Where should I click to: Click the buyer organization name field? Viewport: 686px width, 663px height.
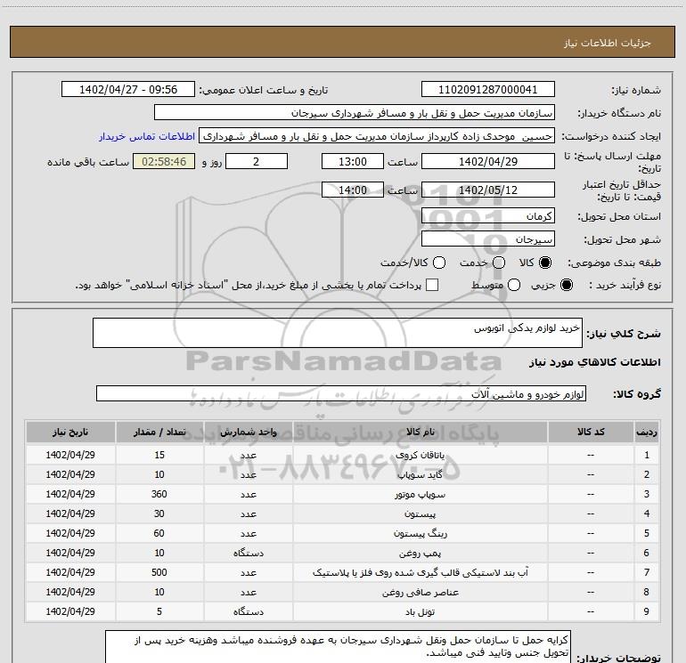[355, 113]
